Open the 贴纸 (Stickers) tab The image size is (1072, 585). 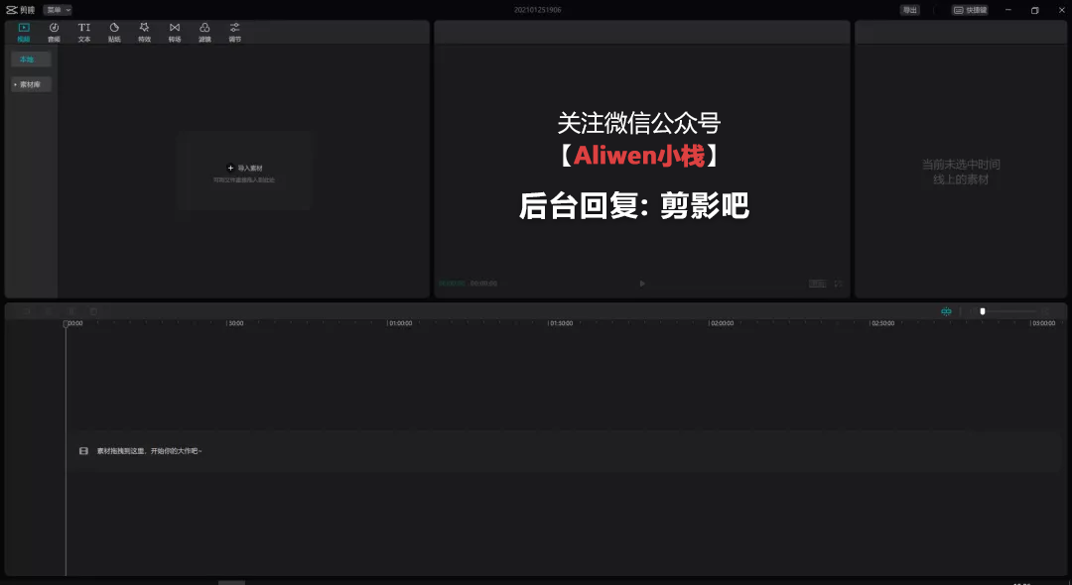click(x=114, y=32)
